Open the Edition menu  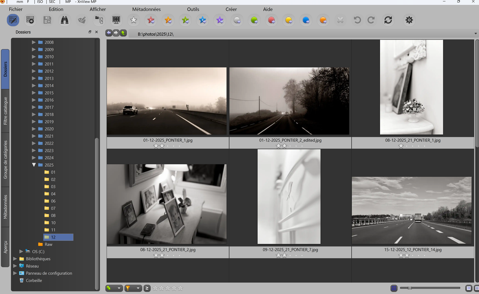tap(56, 9)
